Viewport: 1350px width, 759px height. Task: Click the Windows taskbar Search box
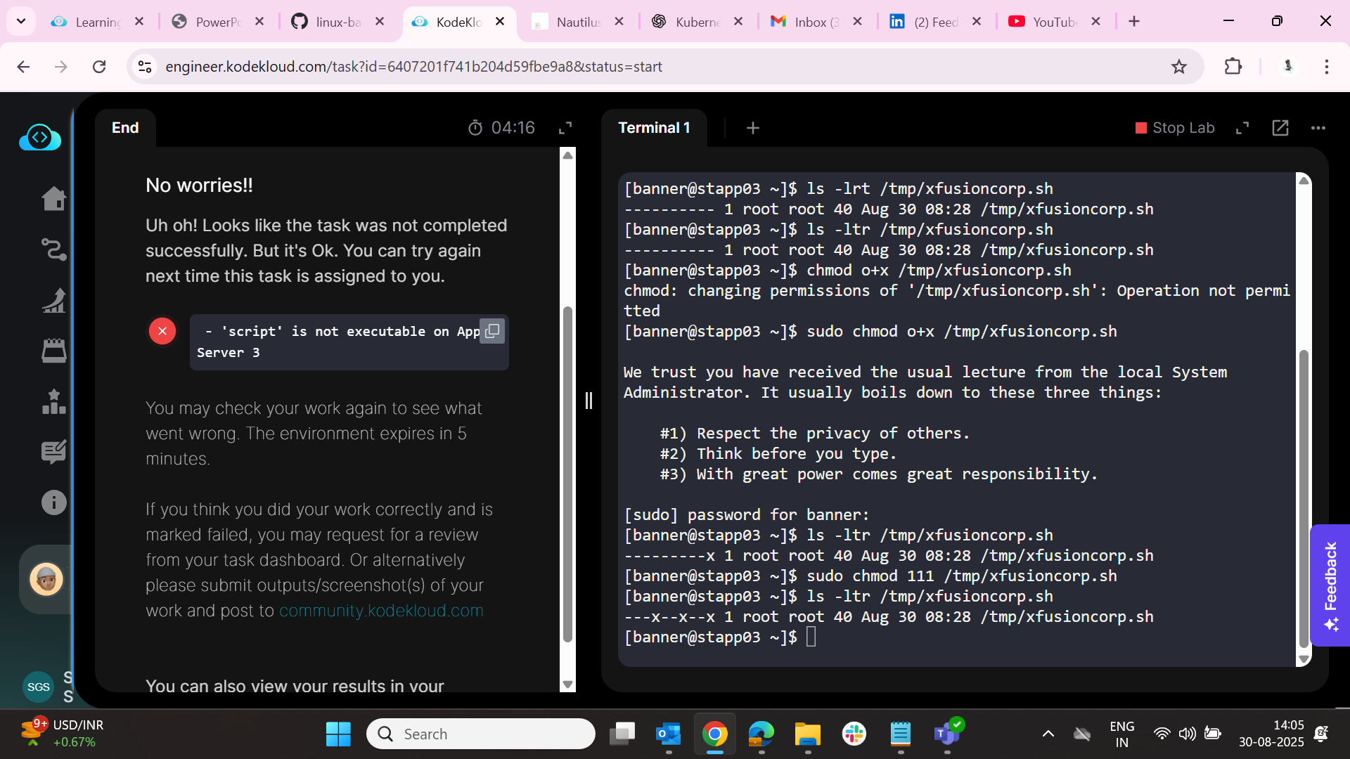[x=481, y=734]
